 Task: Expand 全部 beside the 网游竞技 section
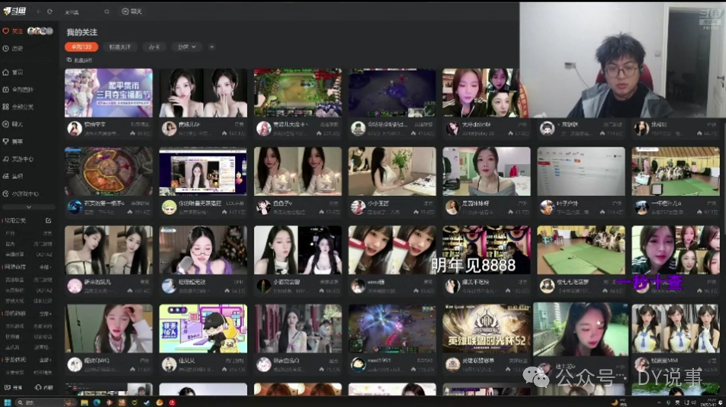coord(45,267)
